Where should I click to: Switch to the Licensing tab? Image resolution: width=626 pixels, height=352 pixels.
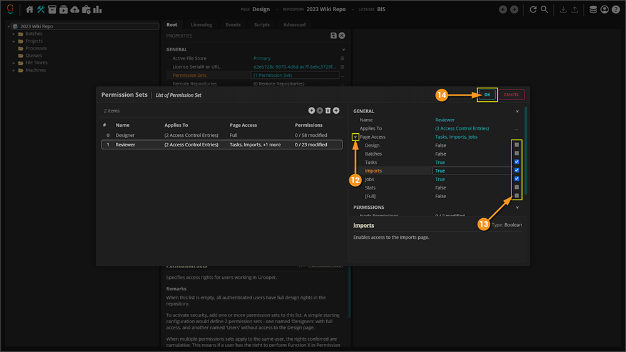click(x=201, y=25)
